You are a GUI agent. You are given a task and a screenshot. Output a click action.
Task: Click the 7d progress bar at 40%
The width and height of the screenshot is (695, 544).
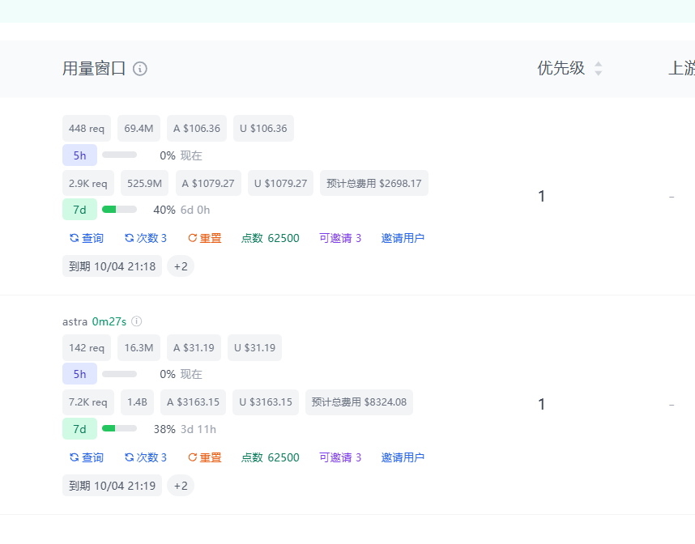click(119, 210)
